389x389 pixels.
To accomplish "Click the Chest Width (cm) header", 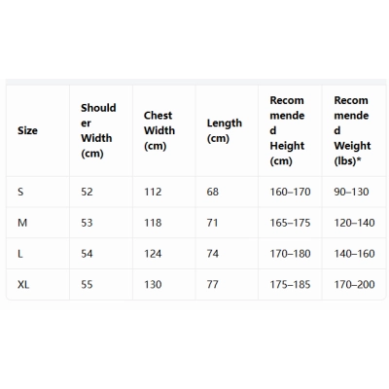I will pos(159,130).
